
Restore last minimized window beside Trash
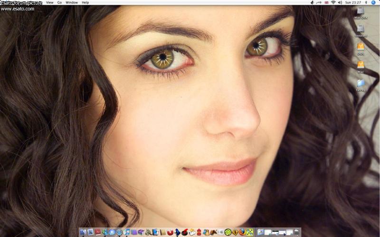coord(290,232)
